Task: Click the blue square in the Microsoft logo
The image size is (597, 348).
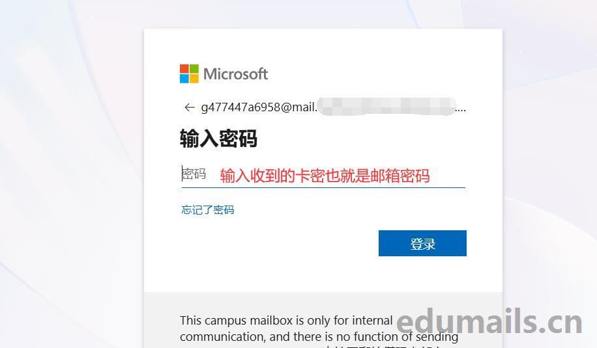Action: (184, 79)
